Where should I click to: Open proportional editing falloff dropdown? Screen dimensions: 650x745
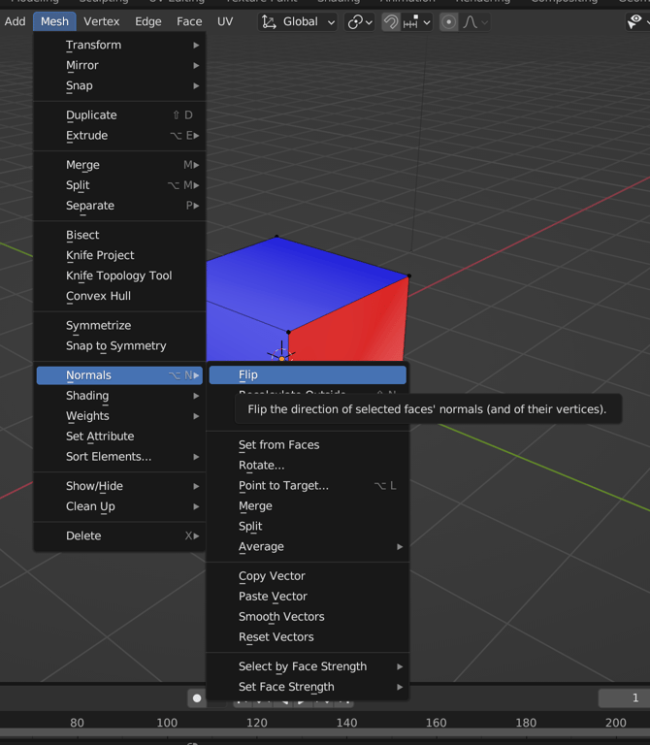[x=475, y=22]
